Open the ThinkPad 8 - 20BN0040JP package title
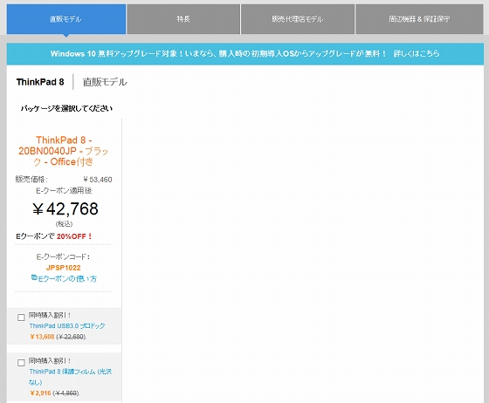 tap(64, 151)
